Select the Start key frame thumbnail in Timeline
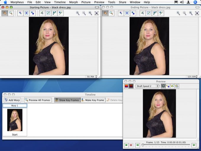Screen dimensions: 201x151 coord(15,120)
